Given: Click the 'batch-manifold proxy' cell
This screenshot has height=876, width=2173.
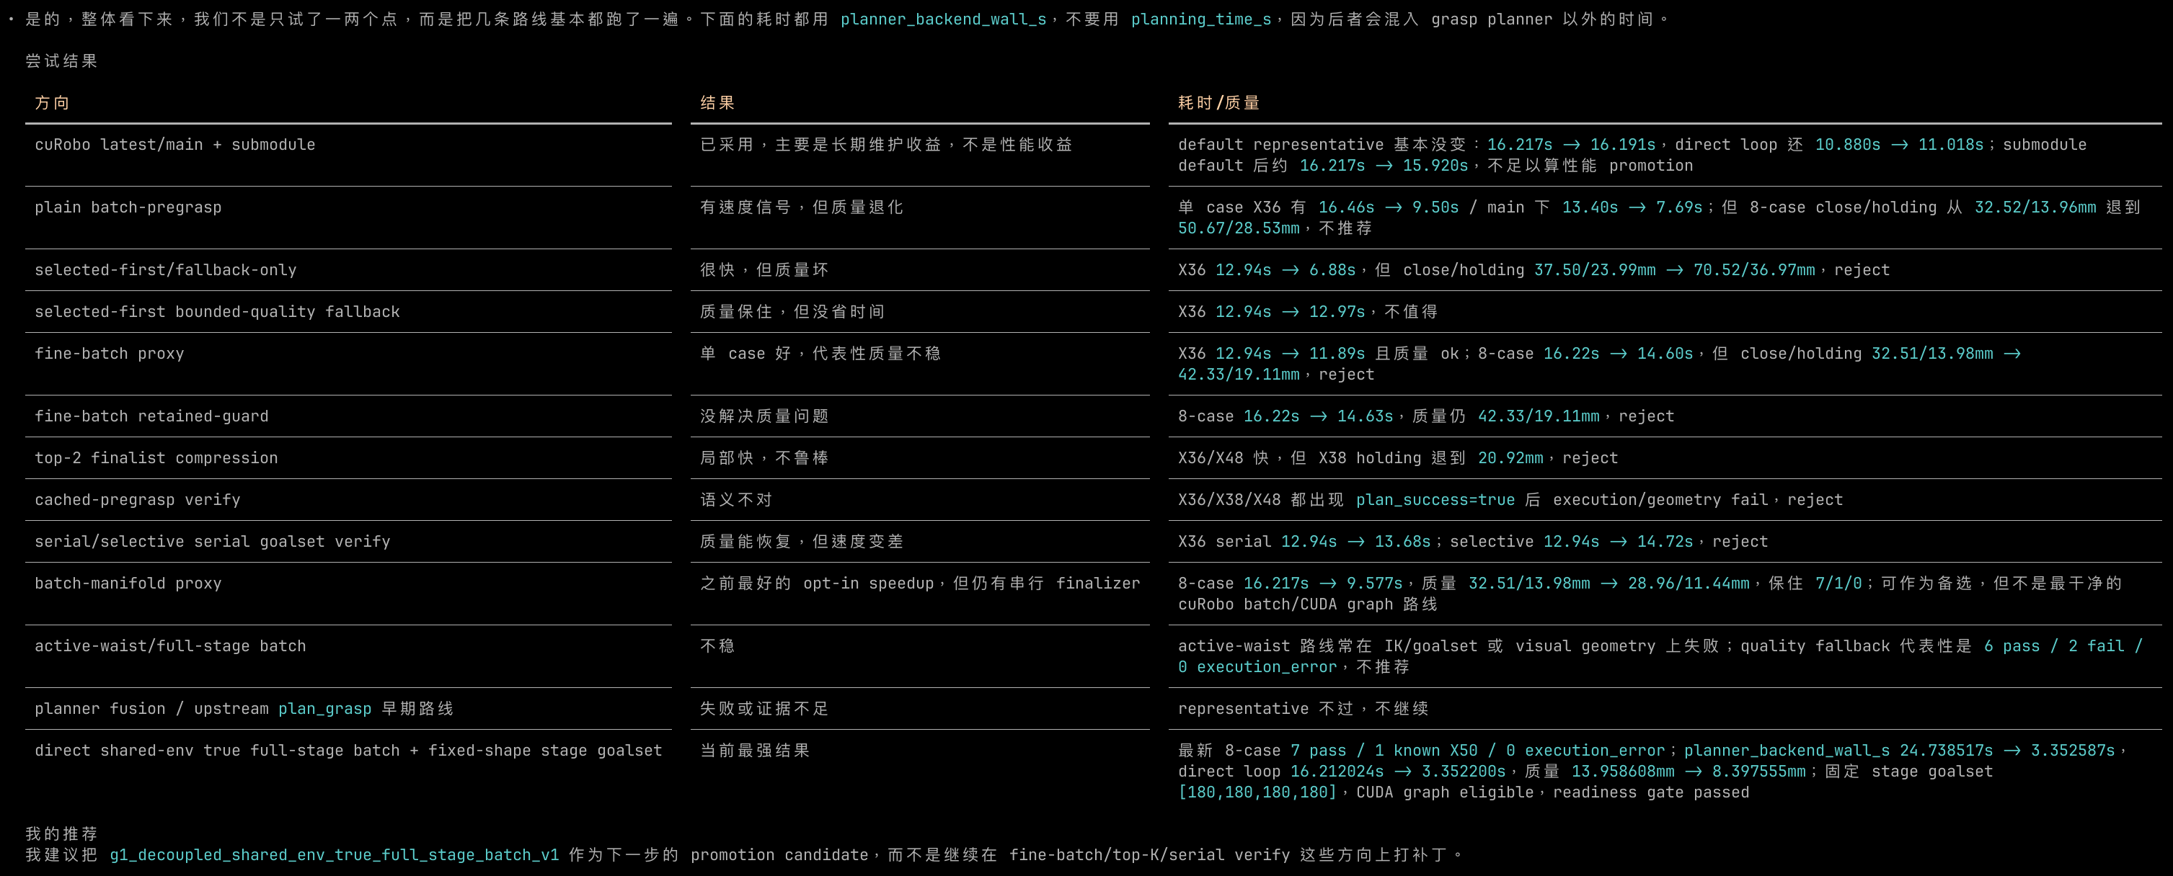Looking at the screenshot, I should (128, 584).
